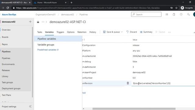Open the help question mark icon
Image resolution: width=195 pixels, height=110 pixels.
(181, 14)
